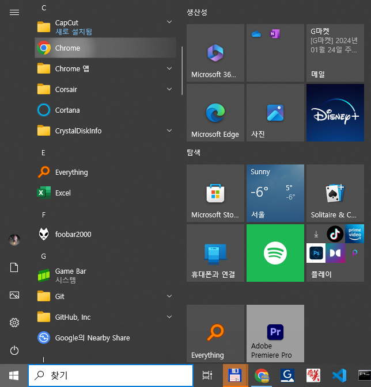Open the 휴대폰과 연결 tile

[215, 253]
